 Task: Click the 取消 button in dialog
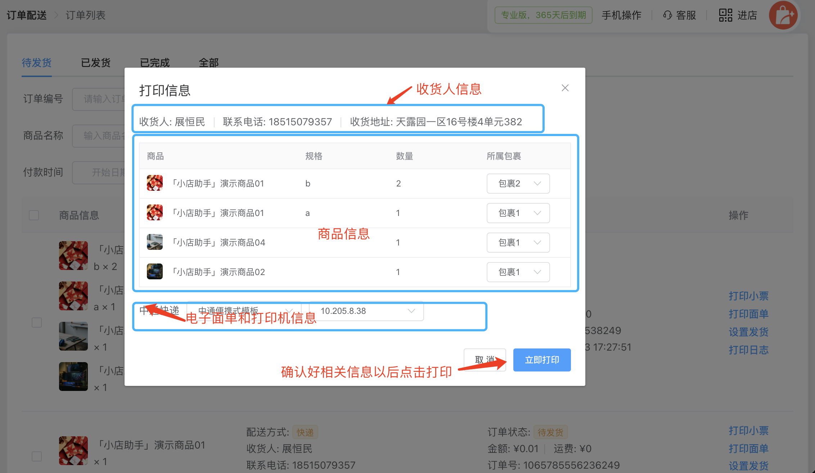[x=485, y=360]
